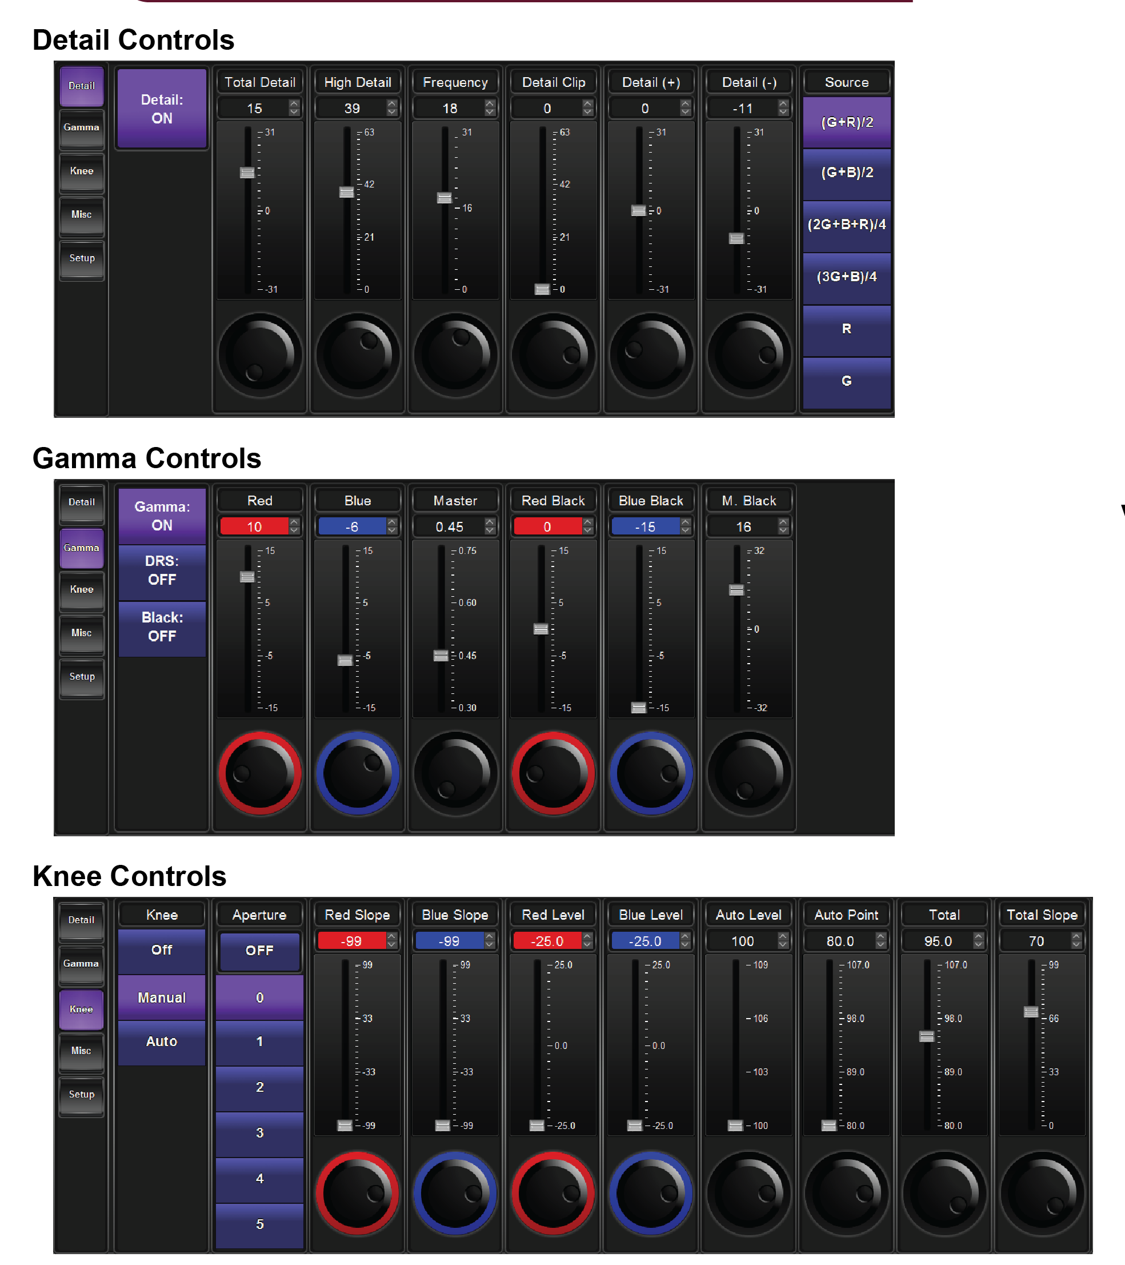Toggle the Detail: ON button
Viewport: 1125px width, 1265px height.
(162, 109)
